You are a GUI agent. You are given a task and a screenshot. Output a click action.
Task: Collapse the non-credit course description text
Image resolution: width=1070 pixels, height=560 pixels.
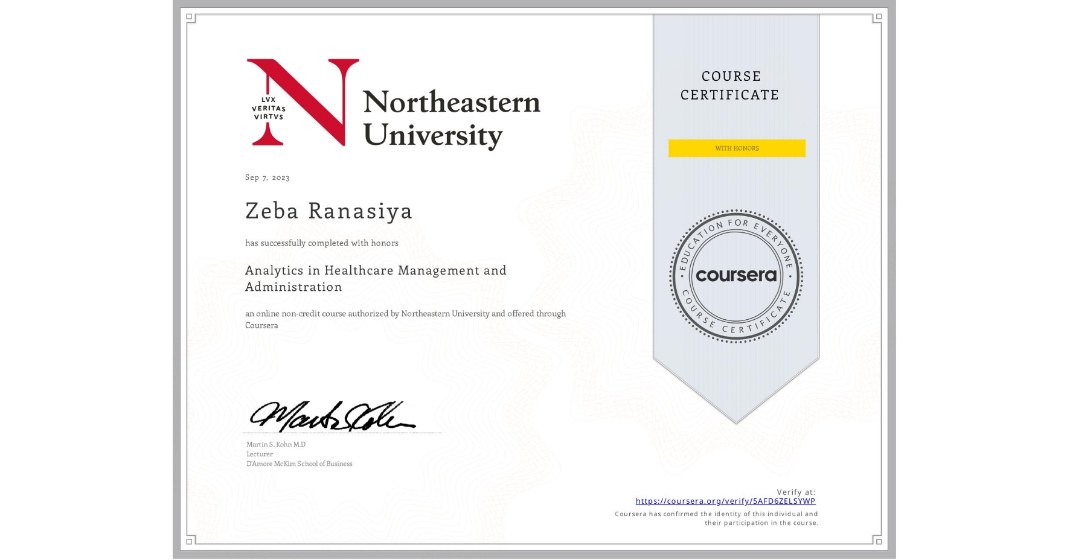(405, 319)
